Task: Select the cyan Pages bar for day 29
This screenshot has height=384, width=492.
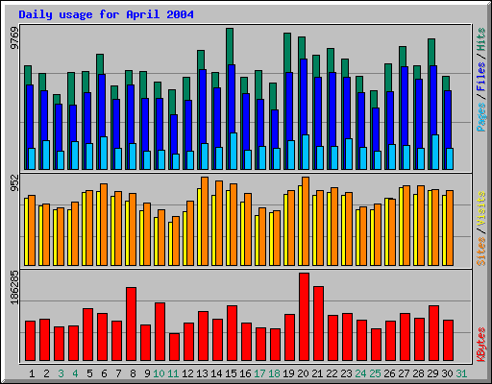Action: coord(435,152)
